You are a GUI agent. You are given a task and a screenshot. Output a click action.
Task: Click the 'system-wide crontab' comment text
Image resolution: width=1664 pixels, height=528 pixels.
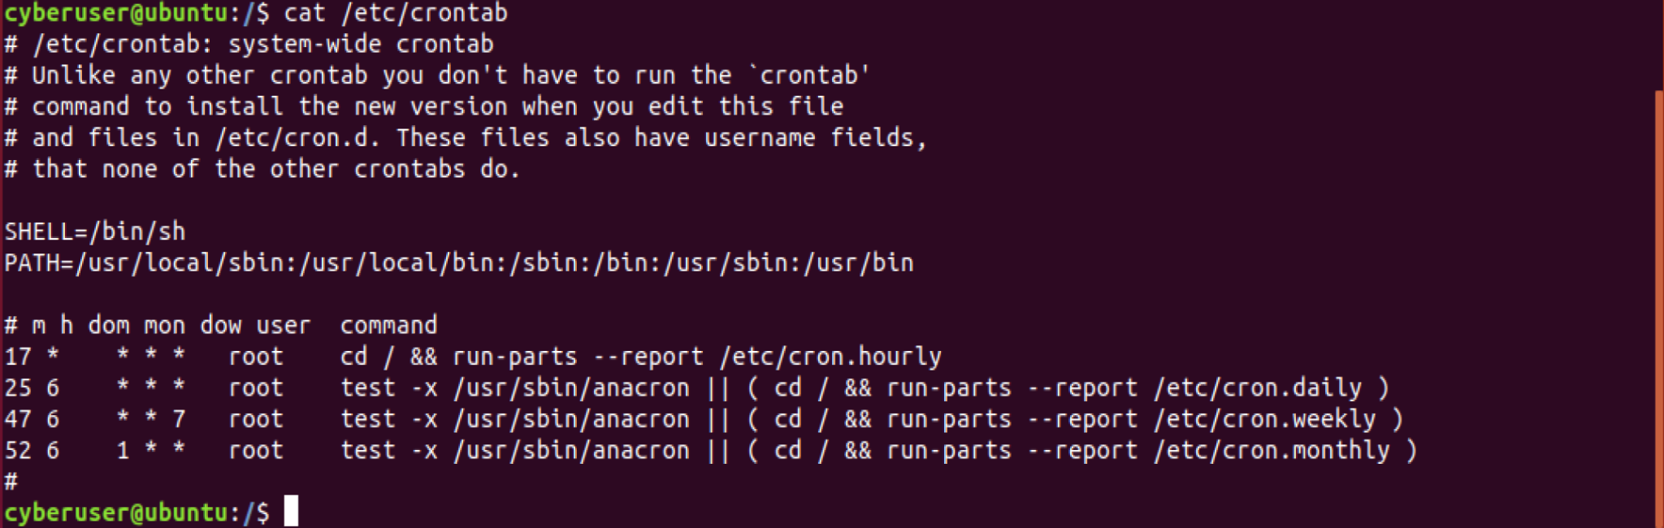(361, 44)
